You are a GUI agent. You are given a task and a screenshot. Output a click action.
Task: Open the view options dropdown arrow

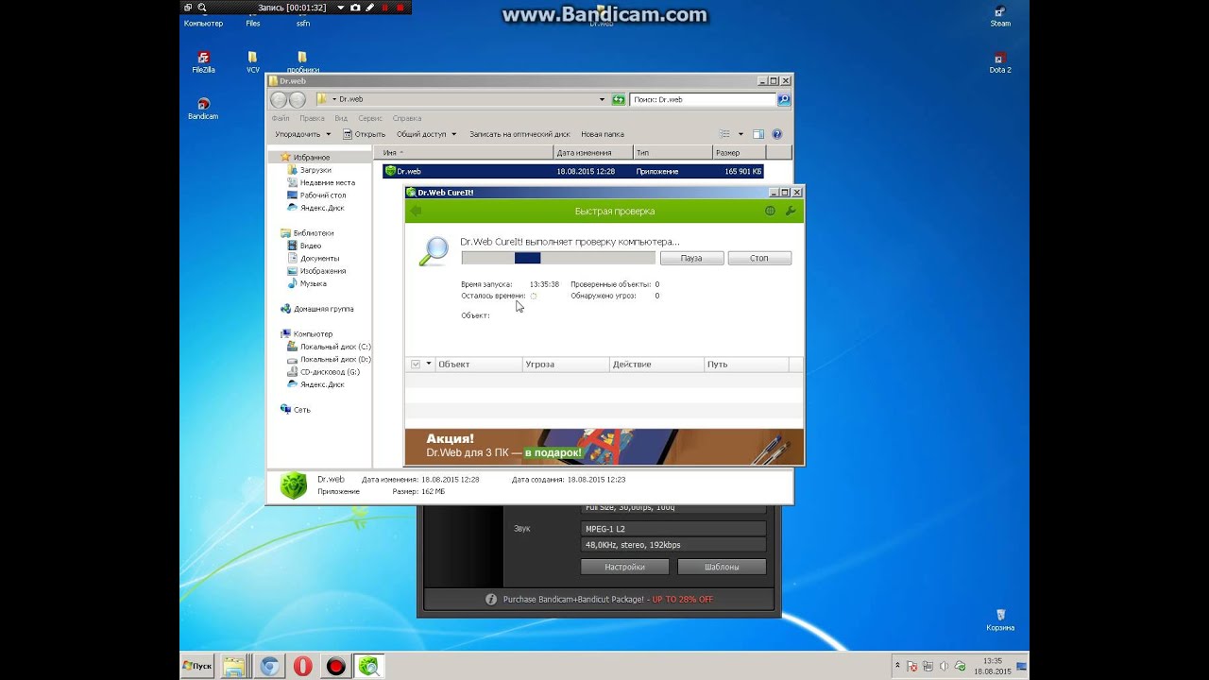tap(741, 134)
